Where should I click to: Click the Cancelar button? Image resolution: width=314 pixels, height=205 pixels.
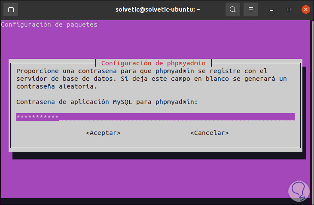[210, 133]
